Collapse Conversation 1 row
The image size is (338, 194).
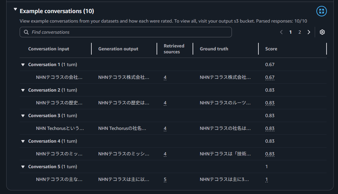(x=23, y=65)
